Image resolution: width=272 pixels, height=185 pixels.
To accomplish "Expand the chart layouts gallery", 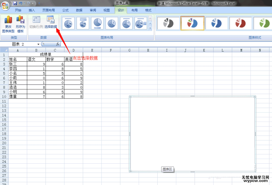I will [x=150, y=28].
